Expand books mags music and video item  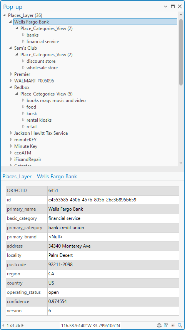point(23,101)
